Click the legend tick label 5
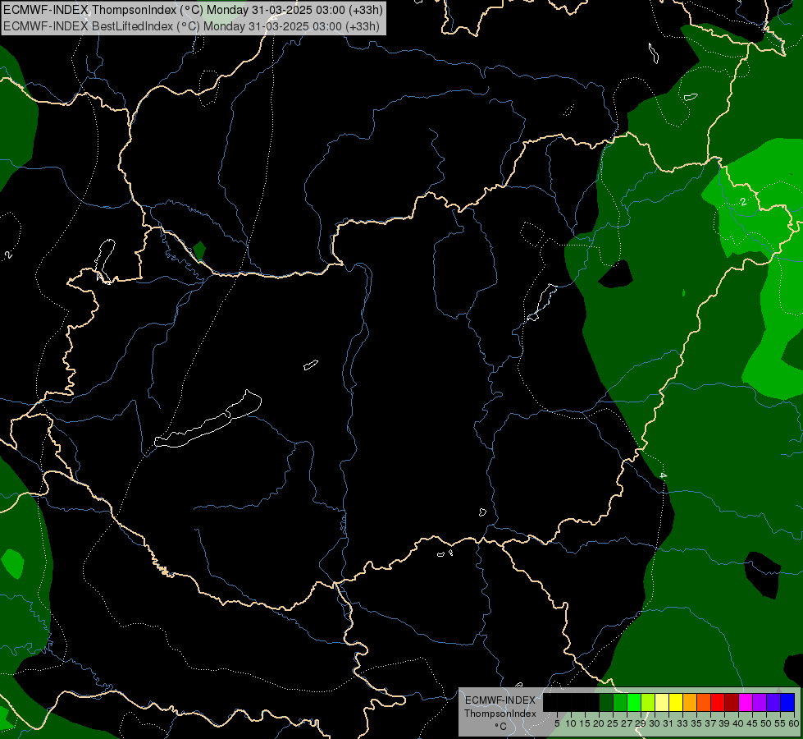Viewport: 803px width, 739px height. point(557,723)
